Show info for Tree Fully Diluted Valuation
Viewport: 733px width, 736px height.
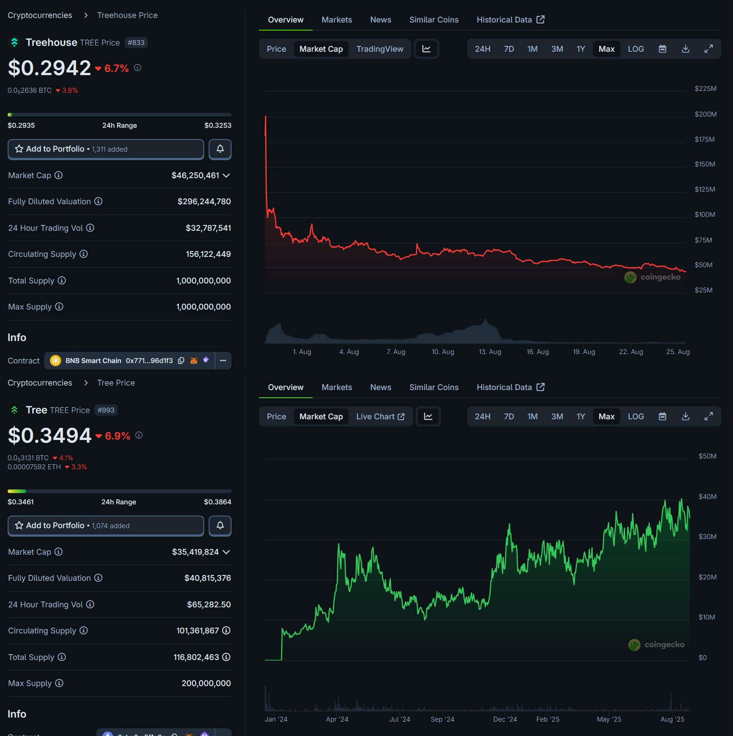pos(98,578)
